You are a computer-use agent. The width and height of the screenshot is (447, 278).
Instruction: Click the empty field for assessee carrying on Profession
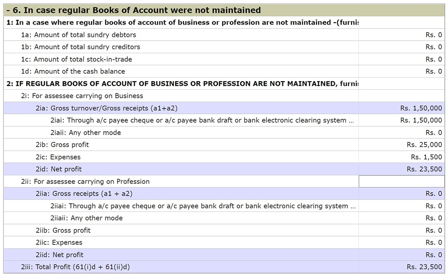401,182
